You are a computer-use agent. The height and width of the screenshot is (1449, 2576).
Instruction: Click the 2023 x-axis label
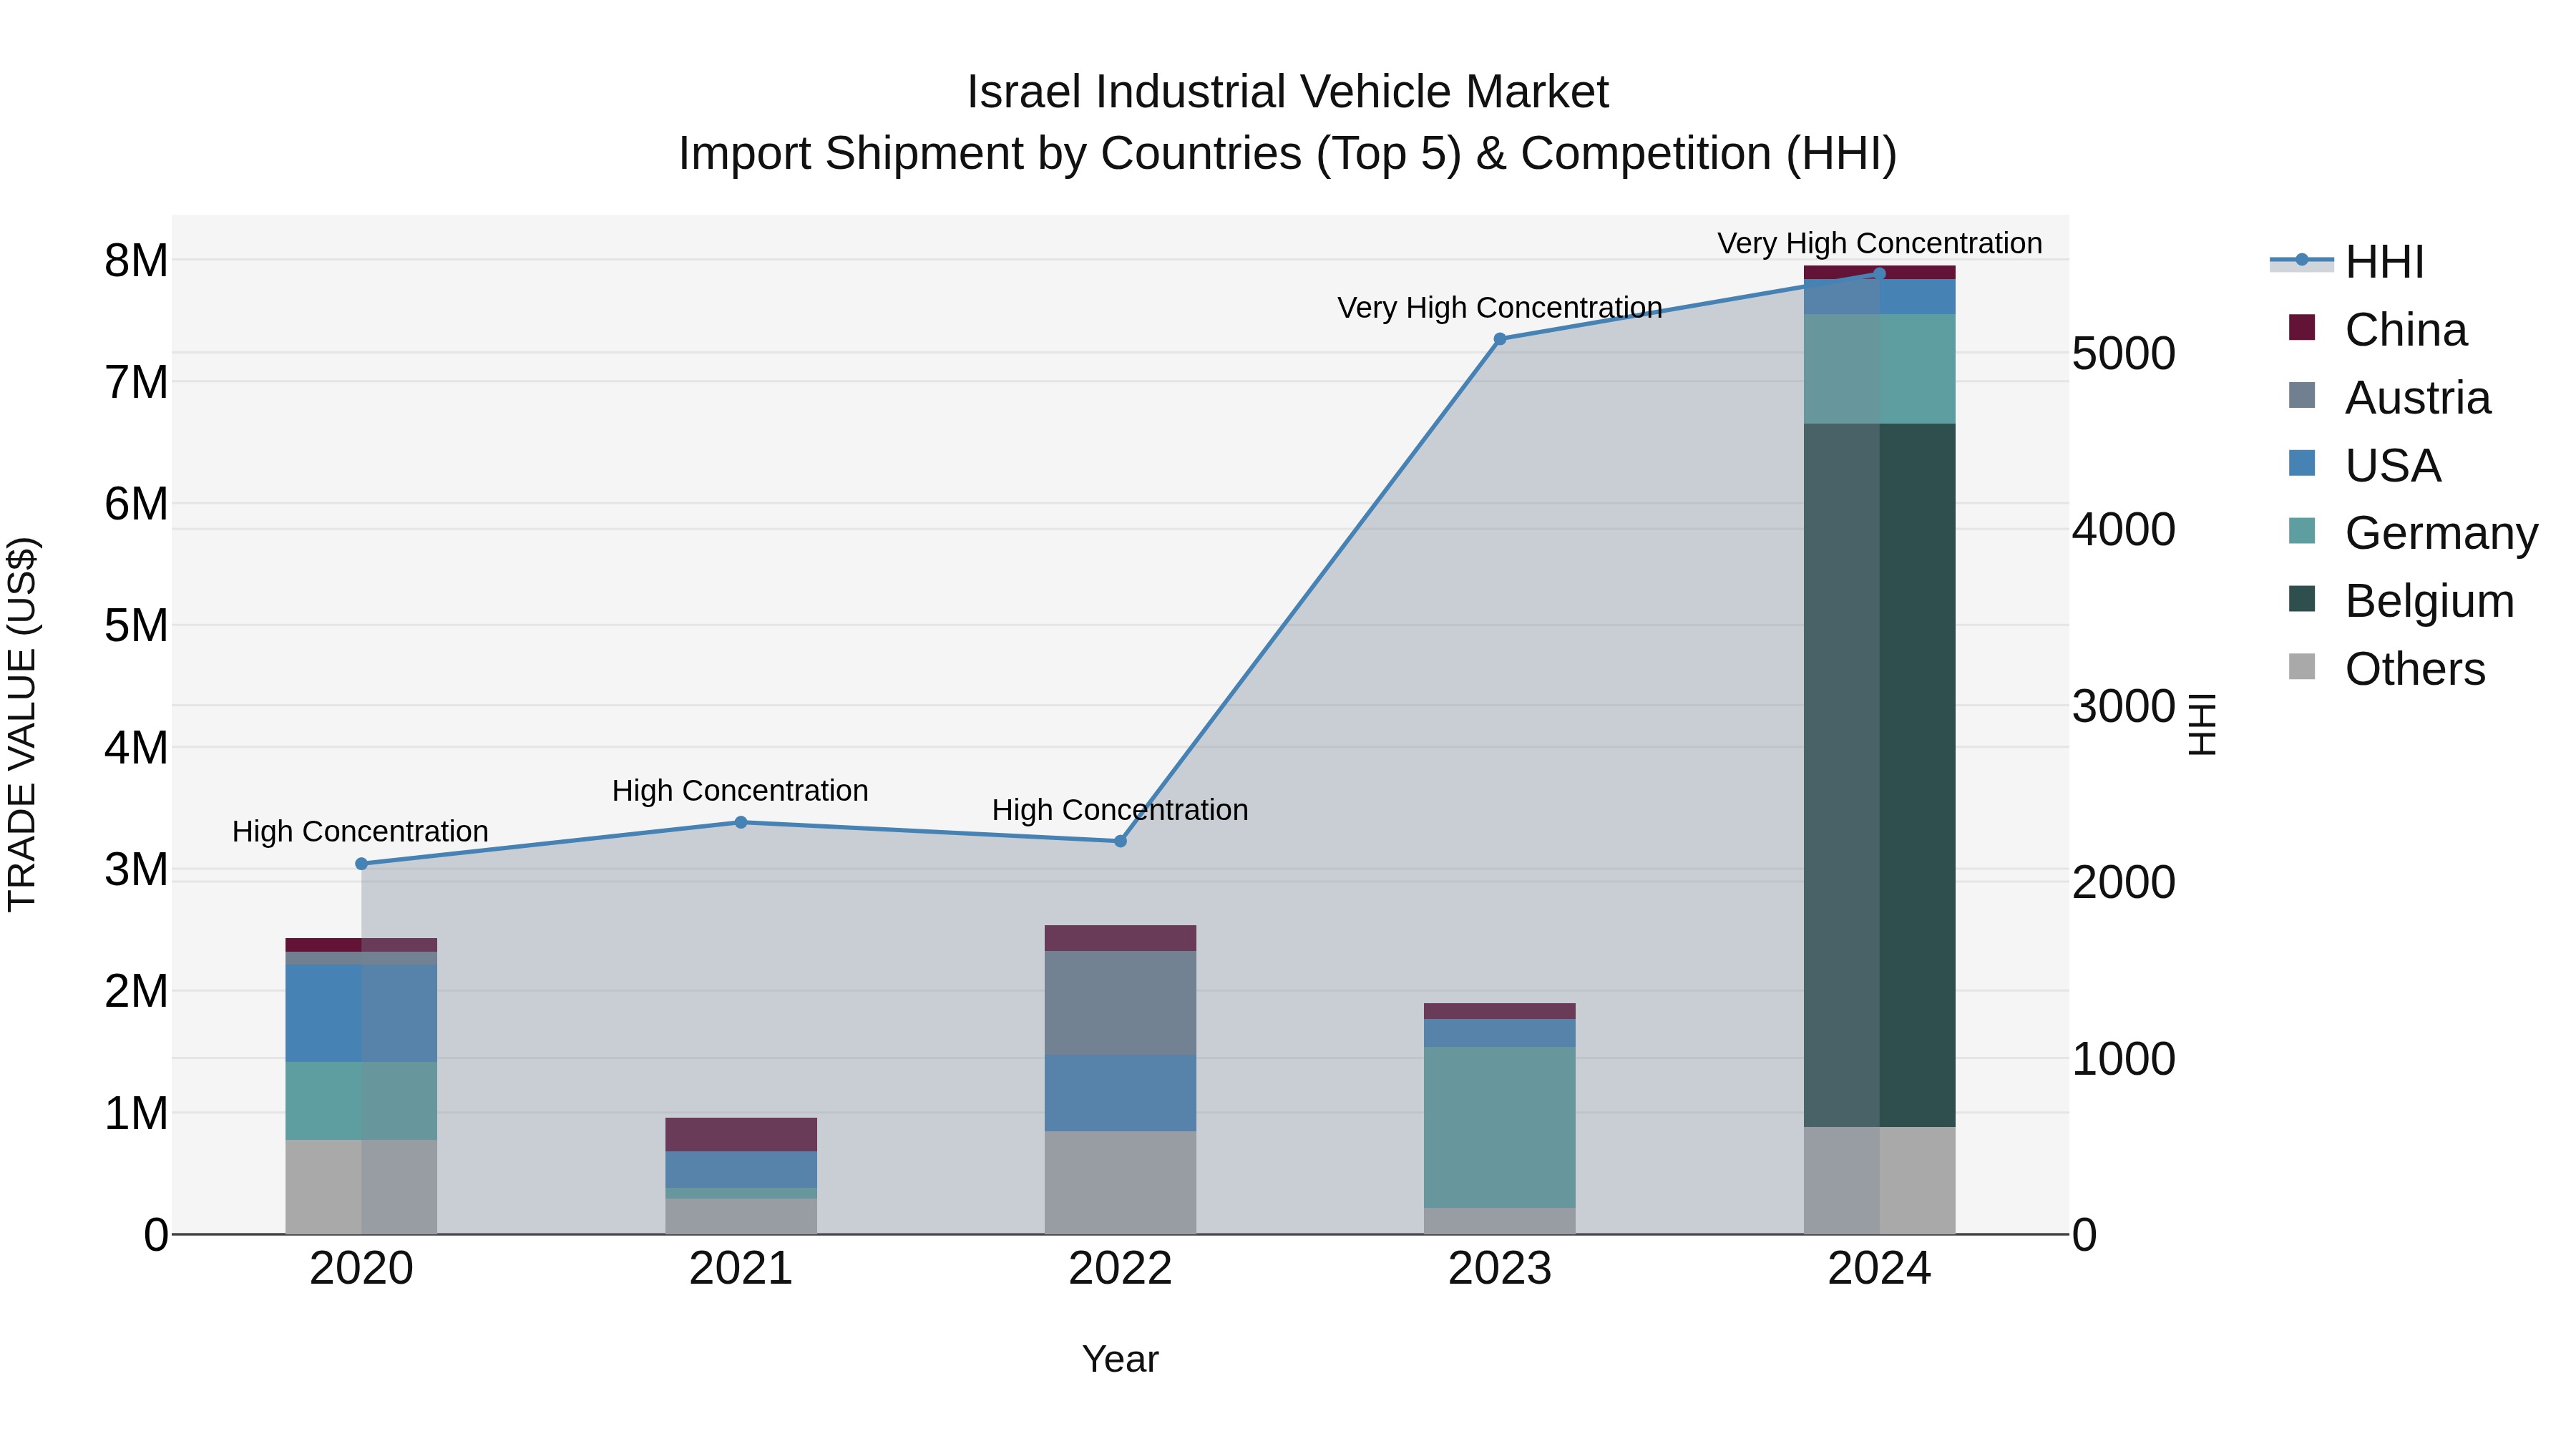pyautogui.click(x=1500, y=1269)
